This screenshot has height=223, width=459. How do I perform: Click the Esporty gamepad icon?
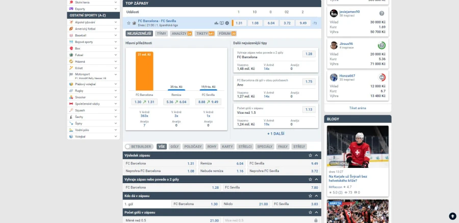71,9
